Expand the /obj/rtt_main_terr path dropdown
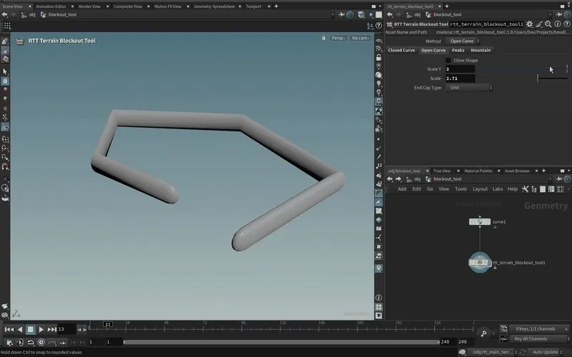The image size is (572, 357). coord(493,352)
